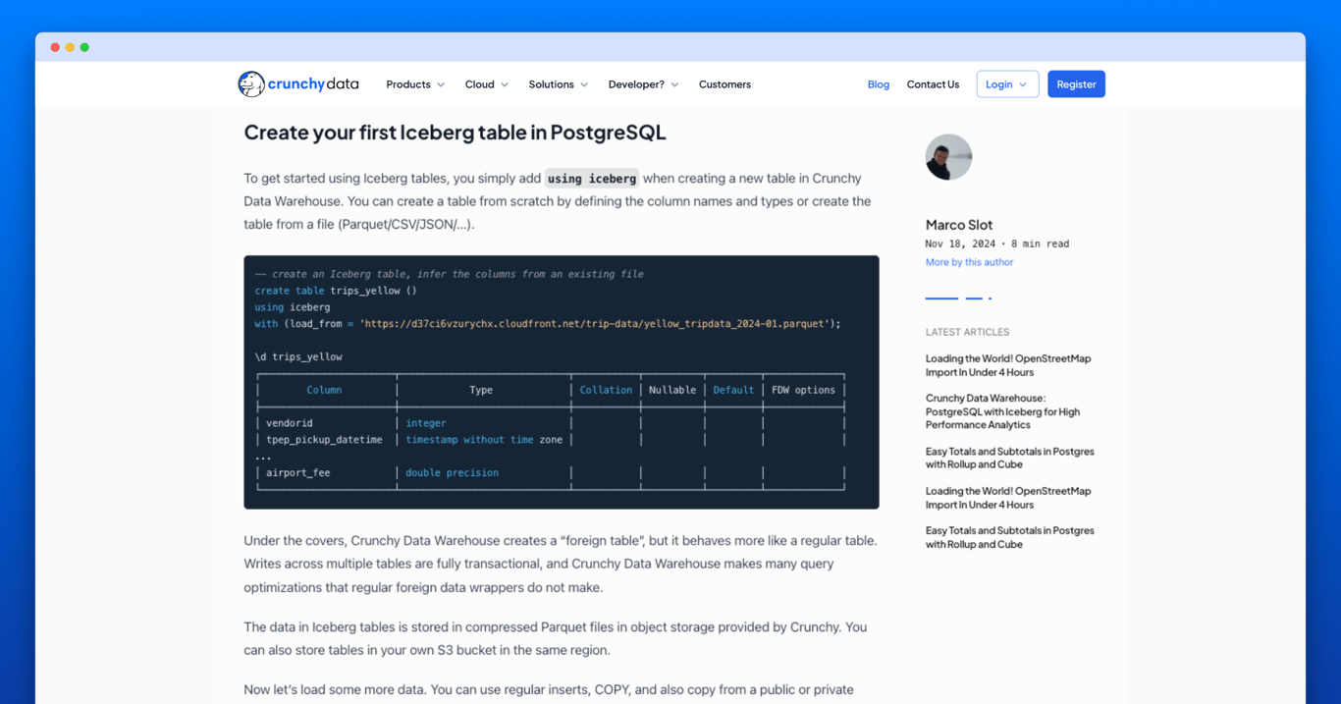
Task: Open Crunchy Data Warehouse: PostgreSQL with Iceberg article
Action: pyautogui.click(x=1002, y=411)
